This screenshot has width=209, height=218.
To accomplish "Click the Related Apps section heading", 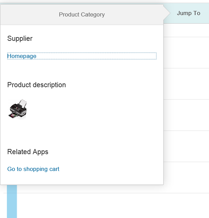I will point(28,152).
